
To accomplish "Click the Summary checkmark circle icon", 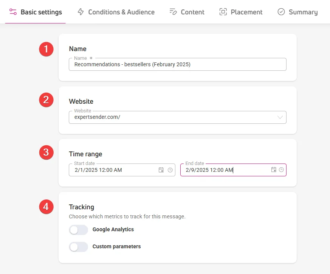I will (281, 12).
